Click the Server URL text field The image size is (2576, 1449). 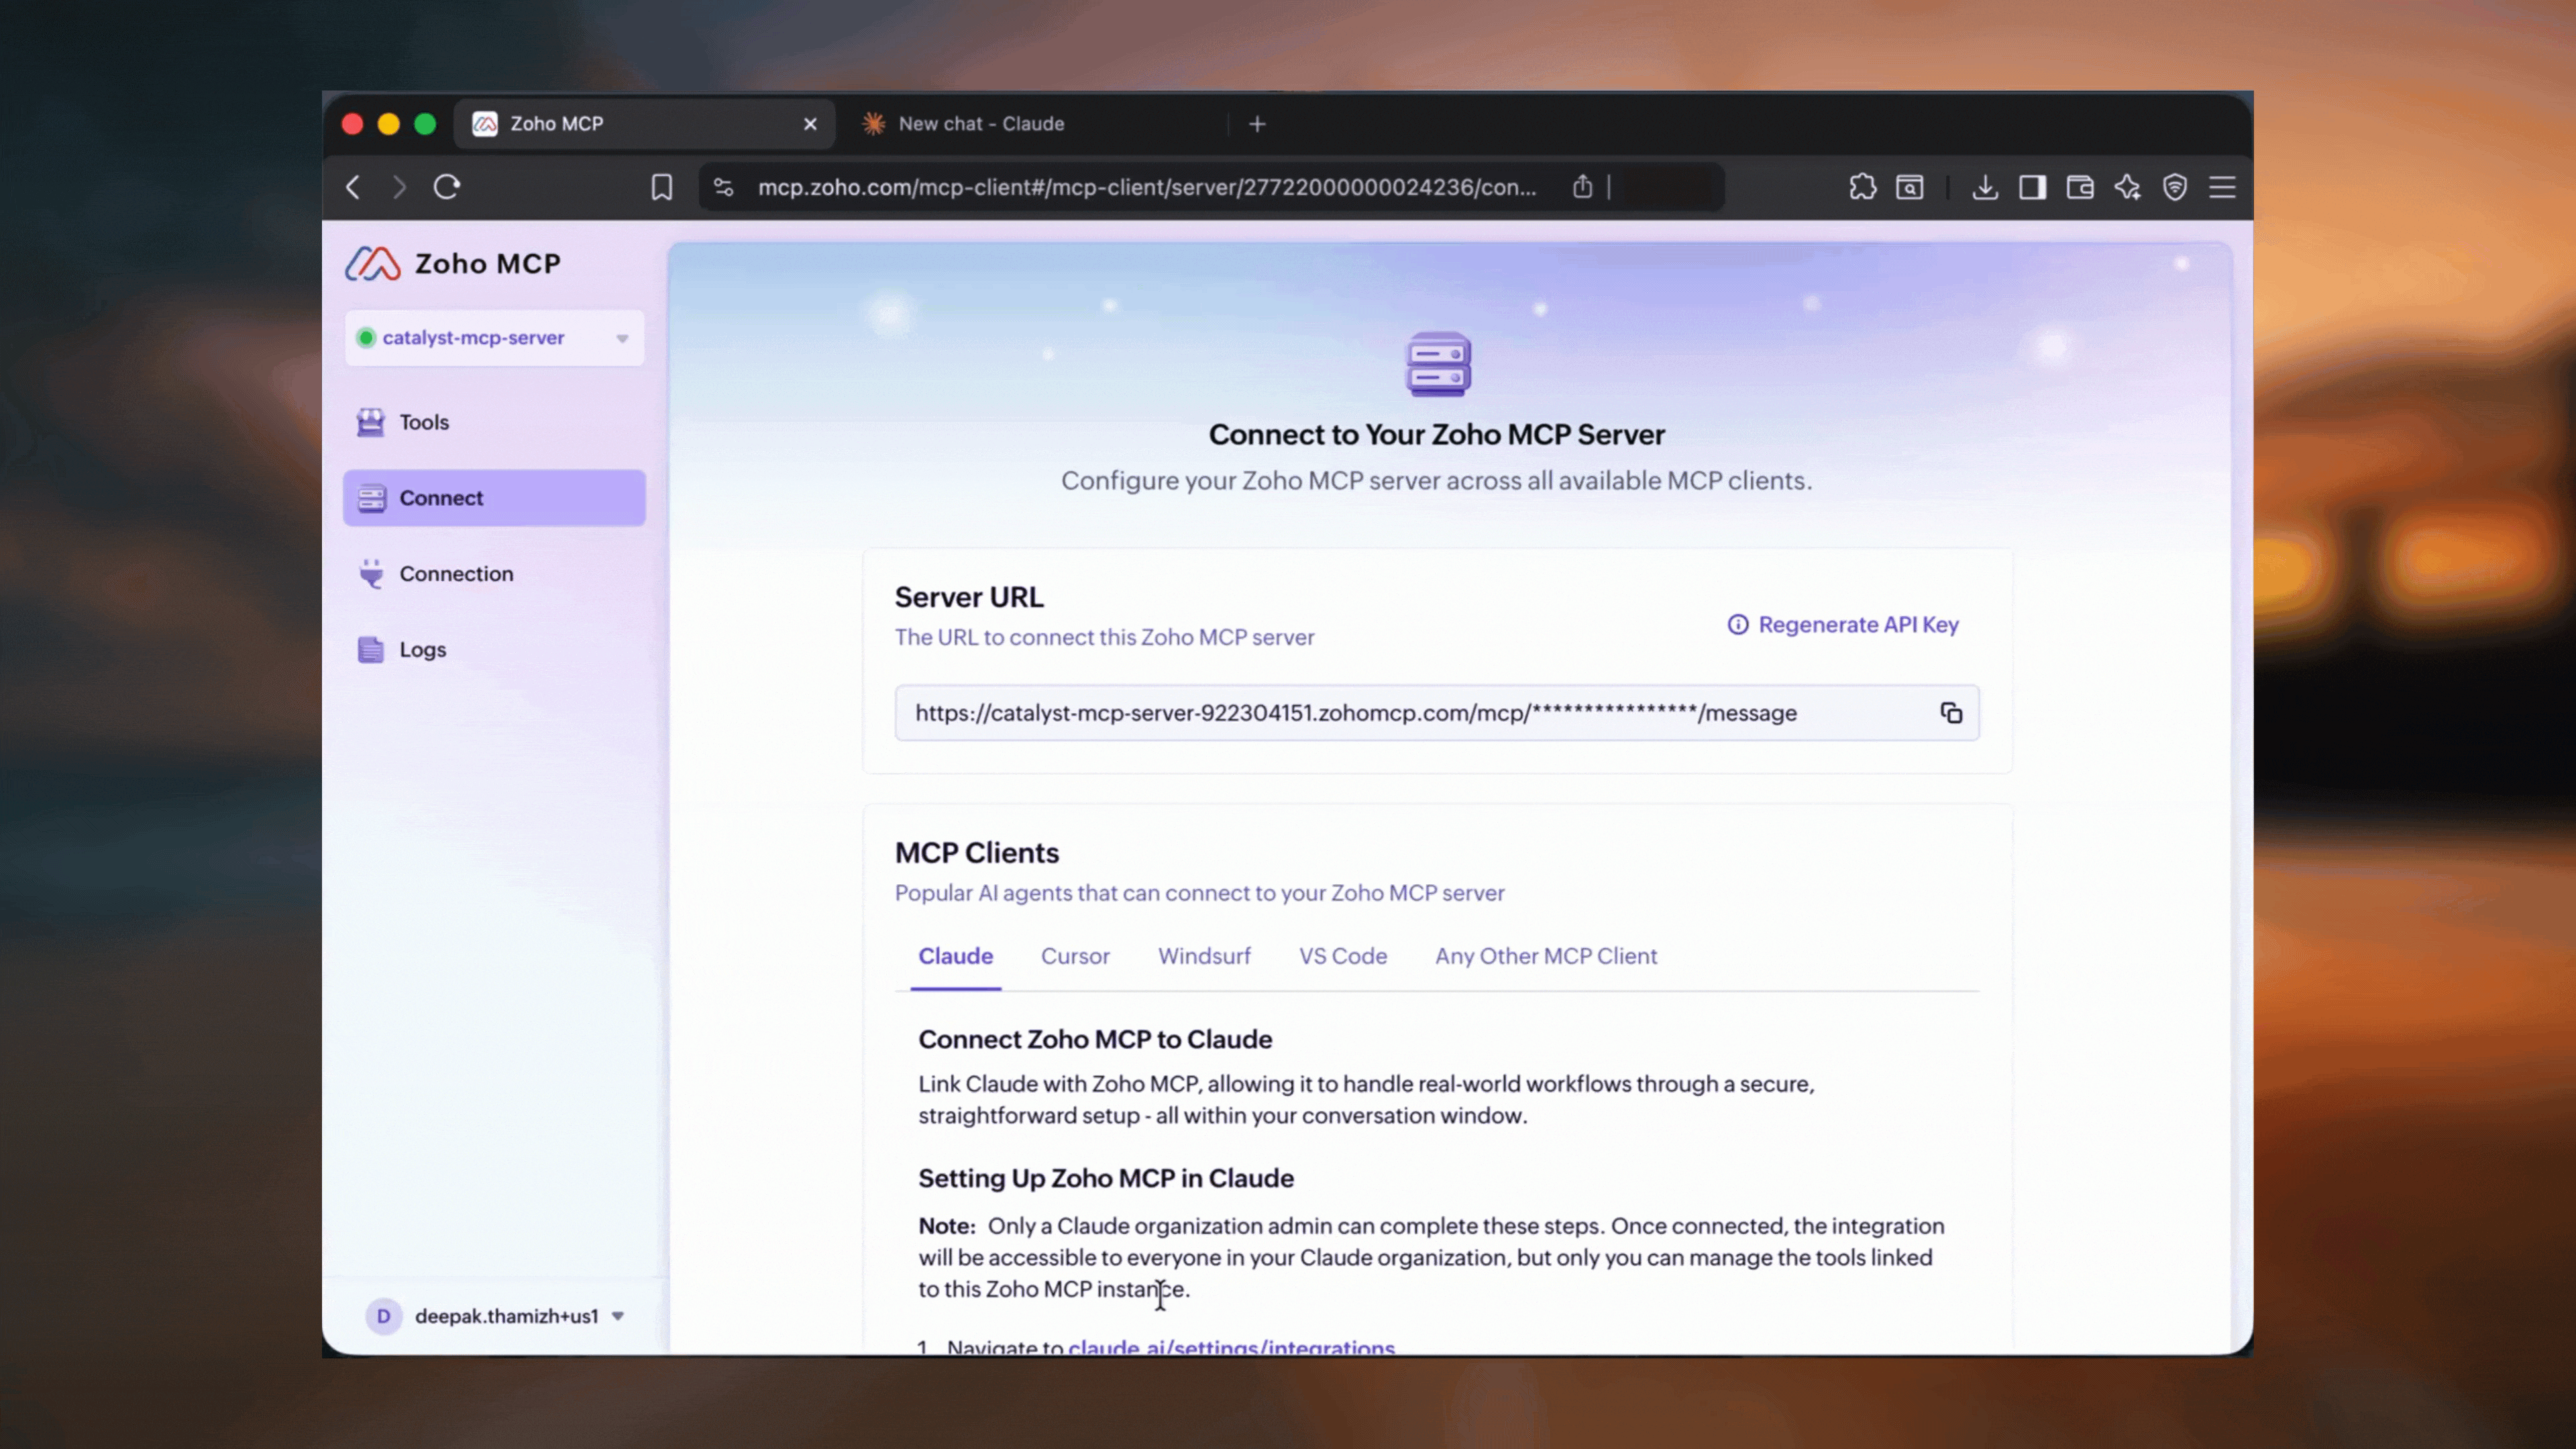point(1436,713)
